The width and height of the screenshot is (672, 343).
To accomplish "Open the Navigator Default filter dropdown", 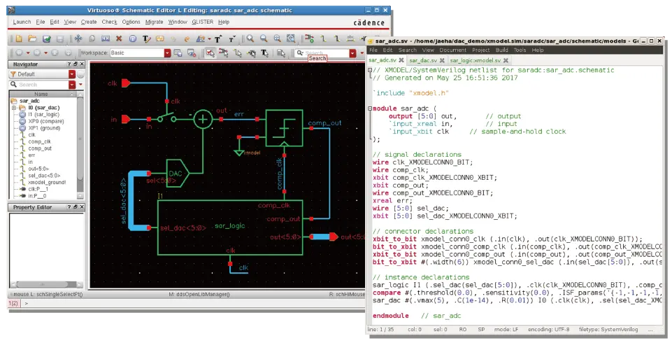I will coord(71,74).
